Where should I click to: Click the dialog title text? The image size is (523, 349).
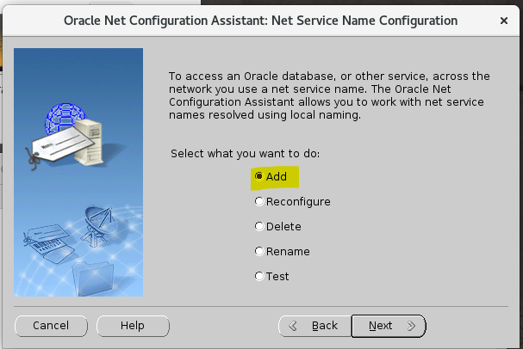click(x=260, y=21)
